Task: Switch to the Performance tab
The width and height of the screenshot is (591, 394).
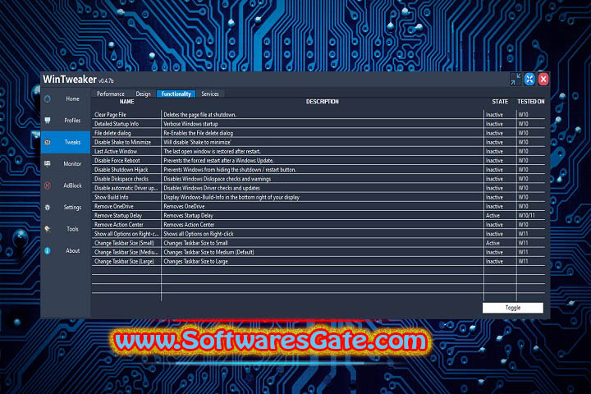Action: (x=111, y=94)
